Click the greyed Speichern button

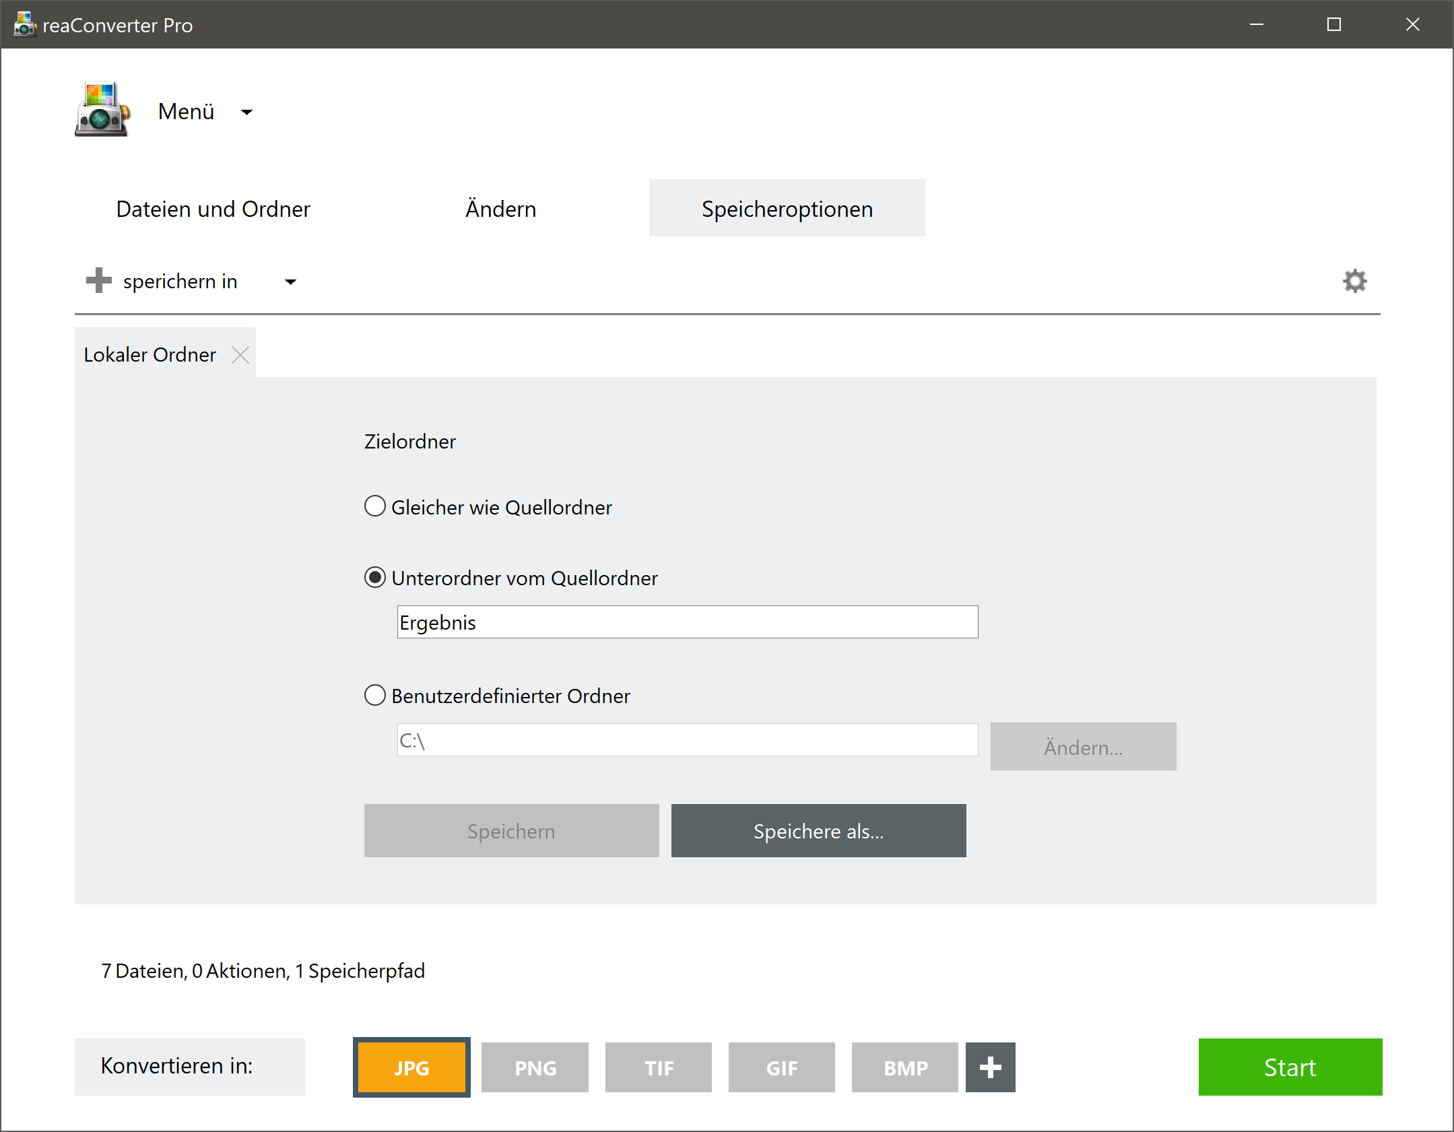pyautogui.click(x=512, y=831)
